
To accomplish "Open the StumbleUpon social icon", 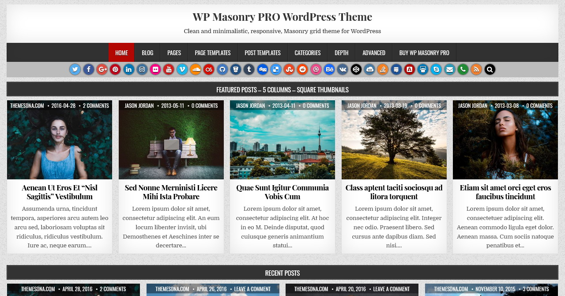I will [x=289, y=69].
